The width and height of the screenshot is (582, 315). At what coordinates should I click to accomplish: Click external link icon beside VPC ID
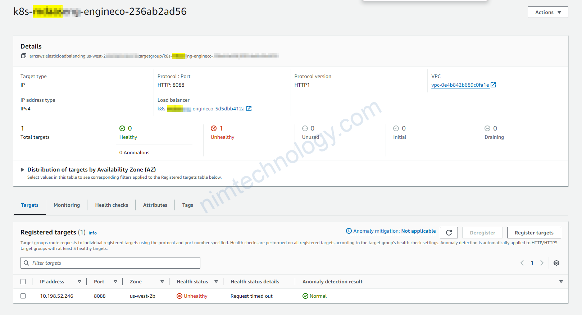(x=493, y=85)
